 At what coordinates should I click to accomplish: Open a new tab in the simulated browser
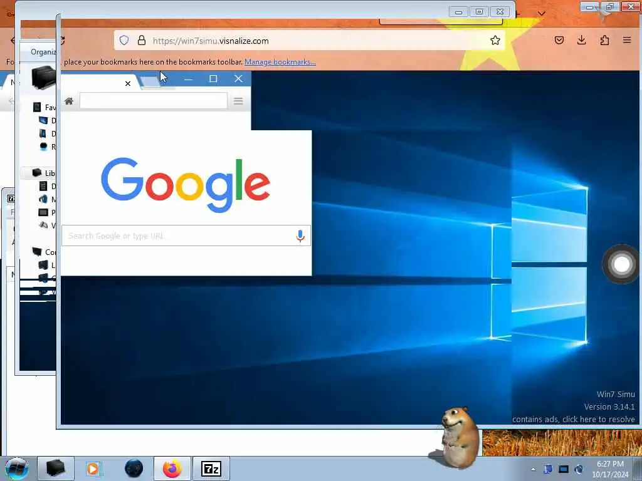(x=150, y=82)
